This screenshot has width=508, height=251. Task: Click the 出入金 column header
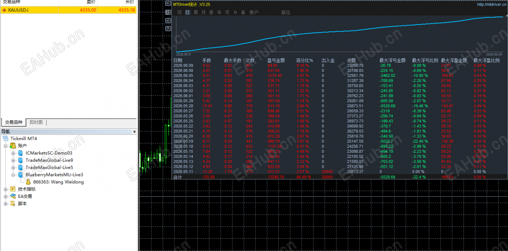pos(328,61)
